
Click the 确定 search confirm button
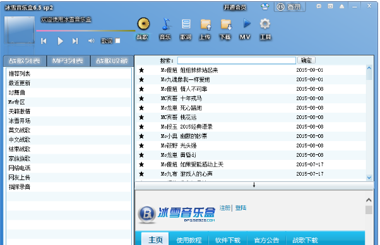(306, 60)
